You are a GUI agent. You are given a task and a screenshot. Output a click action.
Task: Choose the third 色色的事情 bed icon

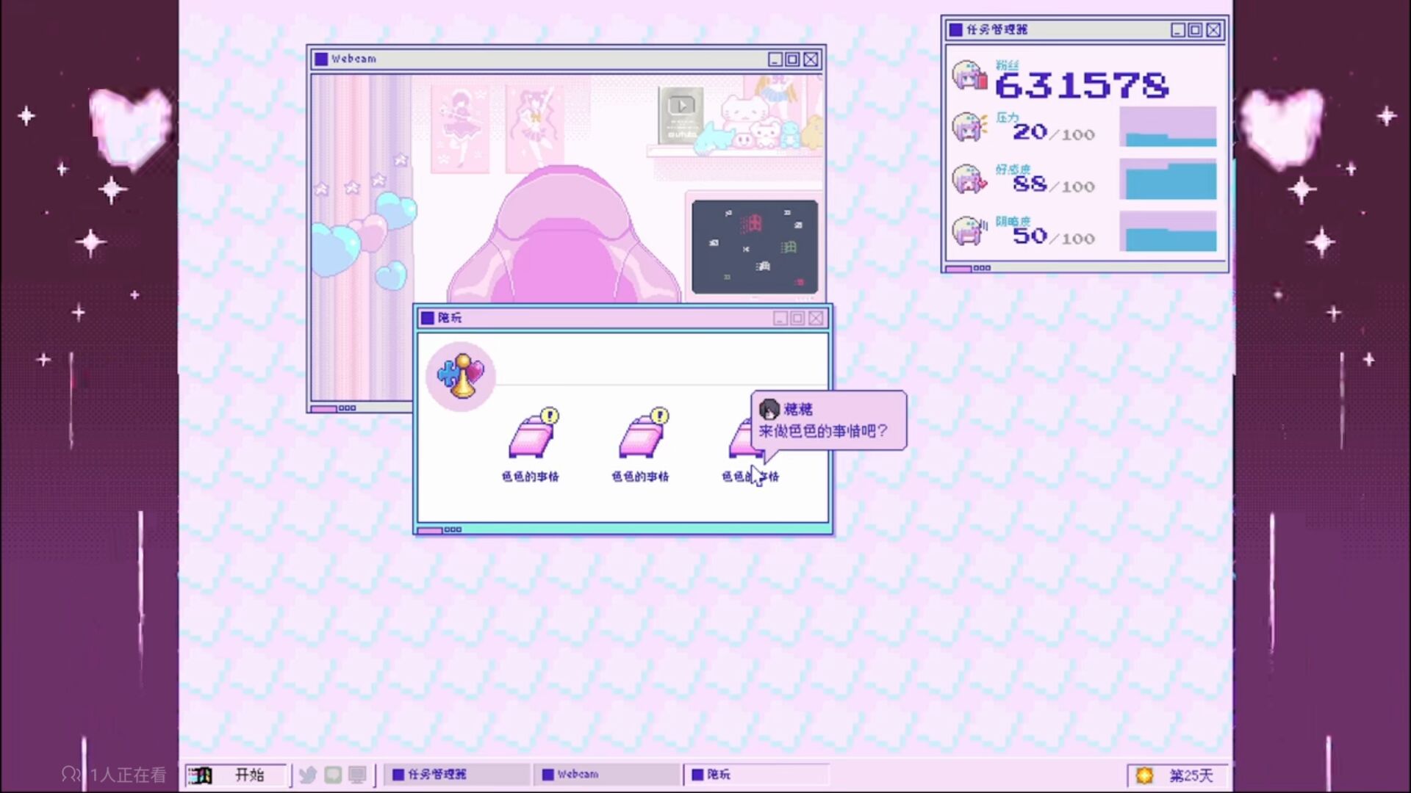(x=741, y=439)
